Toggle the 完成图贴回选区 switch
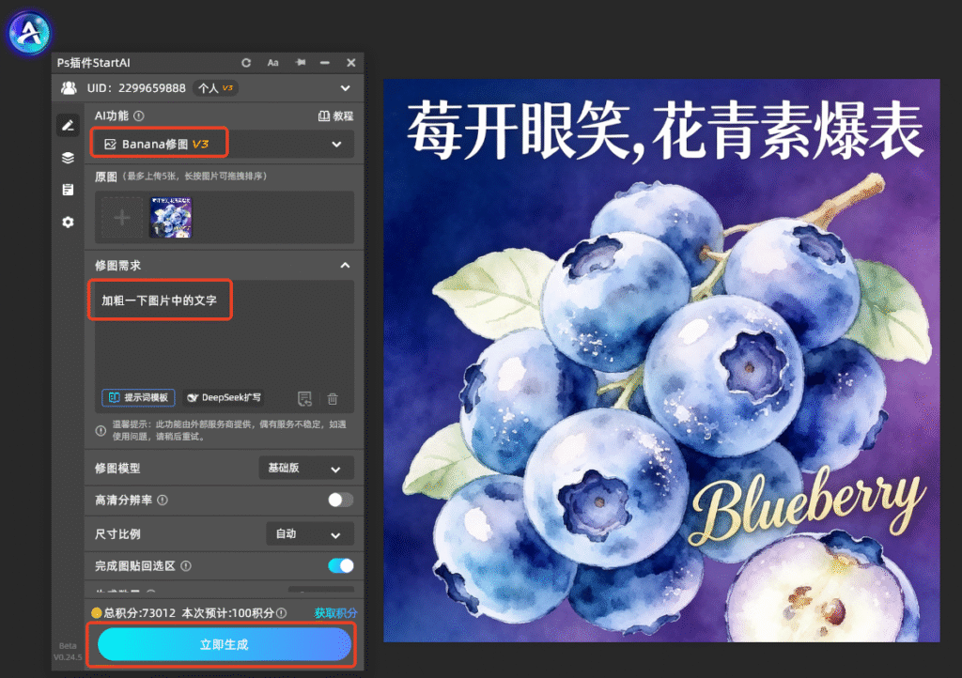 point(340,566)
